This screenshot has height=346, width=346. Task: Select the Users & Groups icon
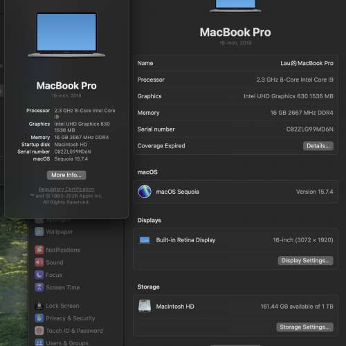(39, 343)
